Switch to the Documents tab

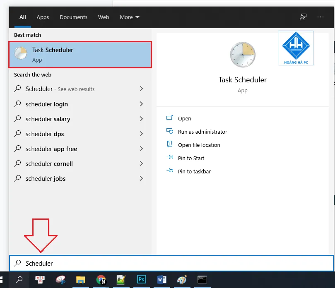(73, 17)
